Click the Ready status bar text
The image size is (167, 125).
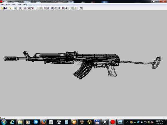tap(3, 118)
